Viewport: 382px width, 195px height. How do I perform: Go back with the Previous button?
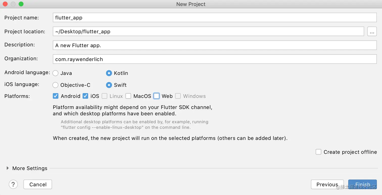pos(327,184)
